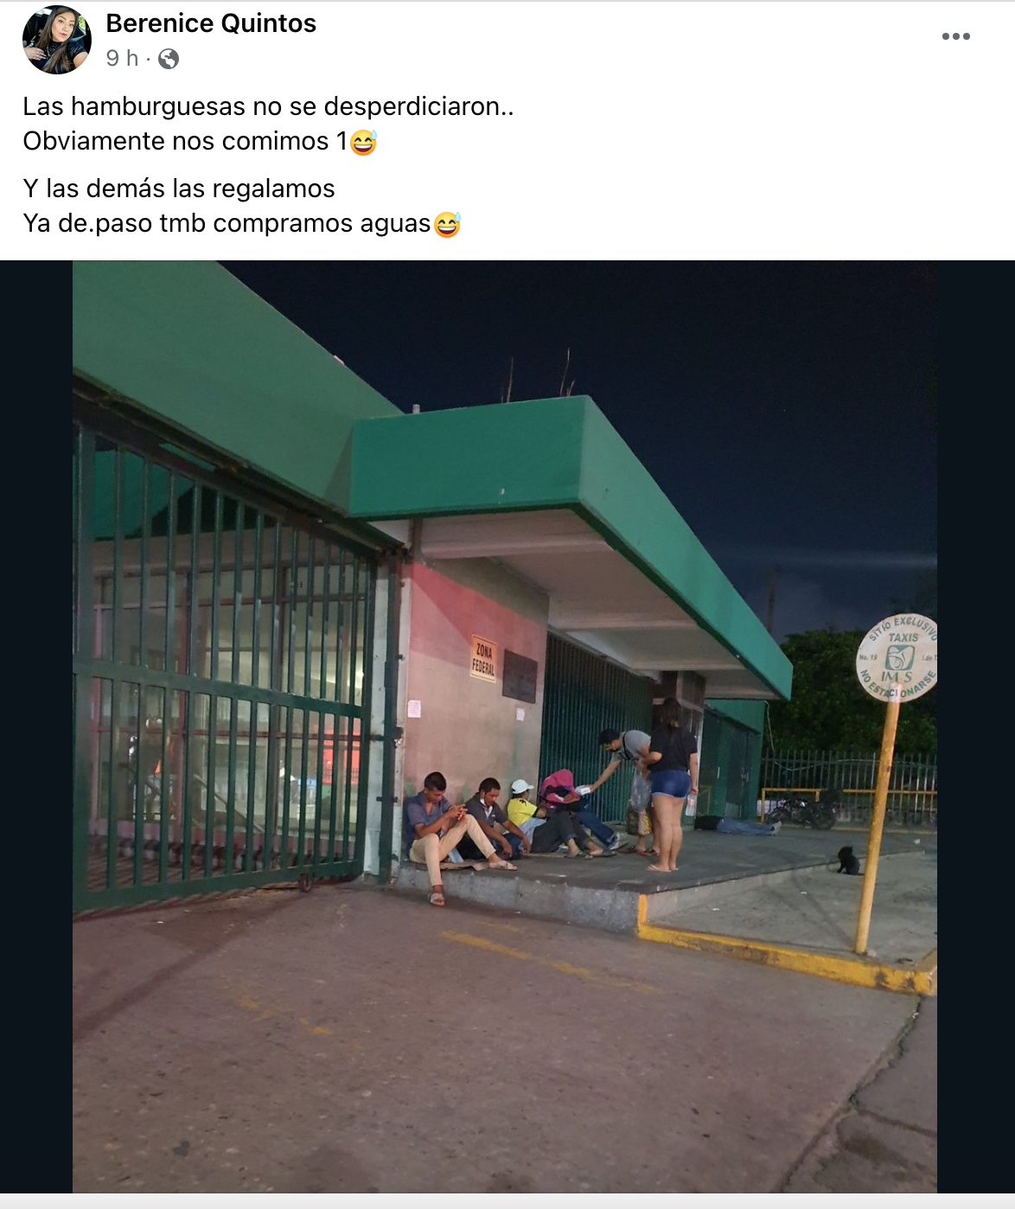Open the Berenice Quintos profile name link
This screenshot has width=1015, height=1209.
[x=211, y=23]
